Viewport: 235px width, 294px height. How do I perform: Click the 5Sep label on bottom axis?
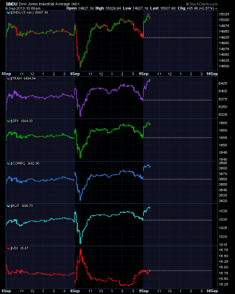point(6,291)
